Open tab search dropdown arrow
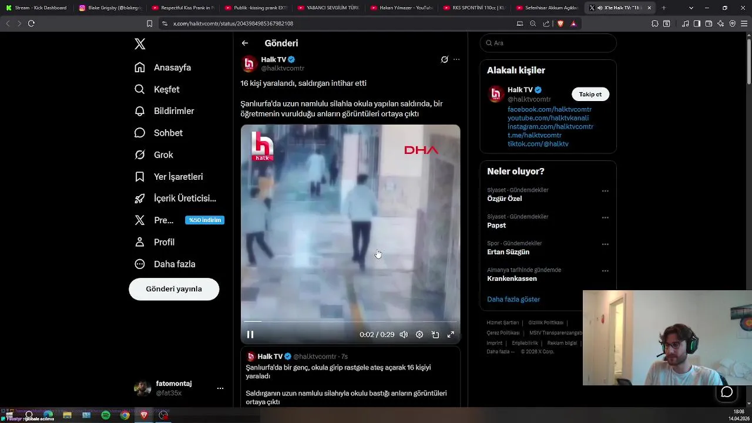The width and height of the screenshot is (752, 423). [691, 8]
